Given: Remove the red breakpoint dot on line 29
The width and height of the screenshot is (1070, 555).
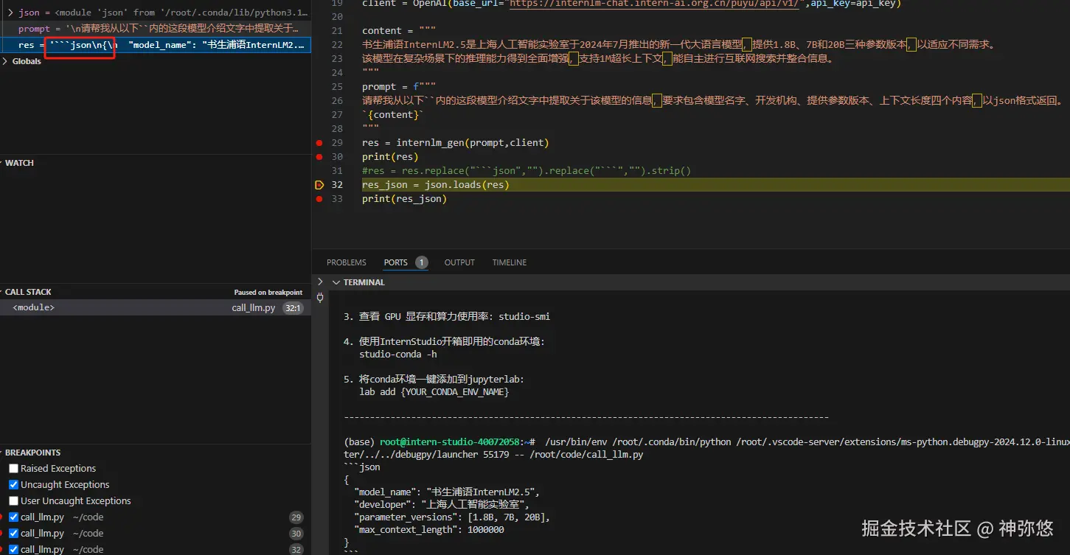Looking at the screenshot, I should [x=319, y=143].
